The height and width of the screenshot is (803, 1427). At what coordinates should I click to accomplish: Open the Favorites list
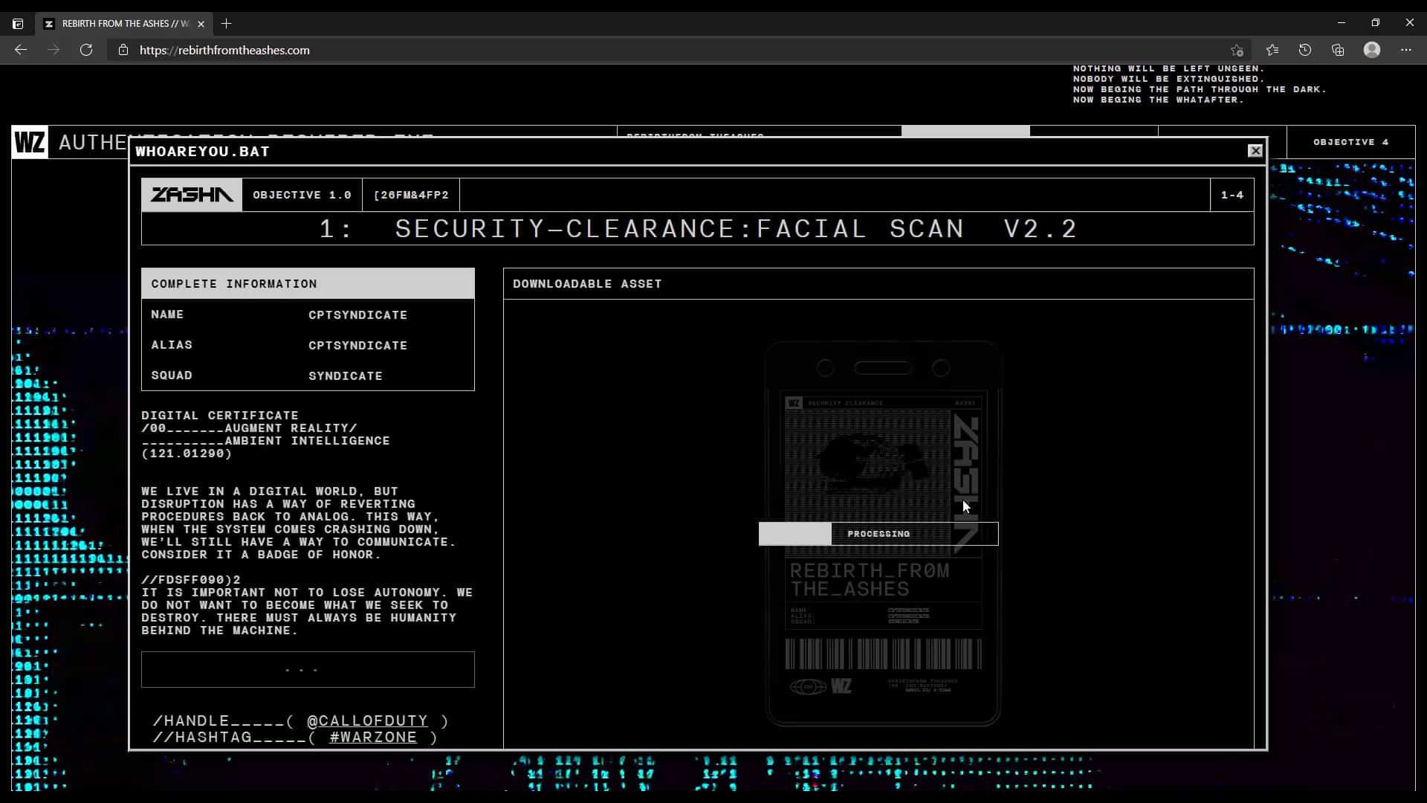click(1272, 50)
